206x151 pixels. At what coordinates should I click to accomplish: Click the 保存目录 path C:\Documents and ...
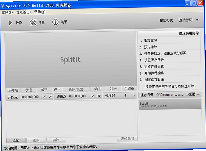[178, 94]
